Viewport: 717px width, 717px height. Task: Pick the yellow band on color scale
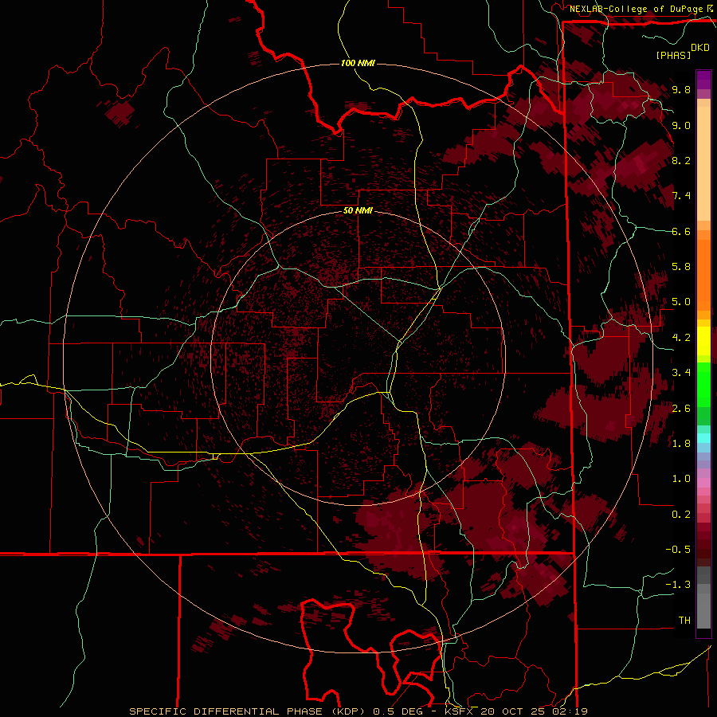click(703, 341)
